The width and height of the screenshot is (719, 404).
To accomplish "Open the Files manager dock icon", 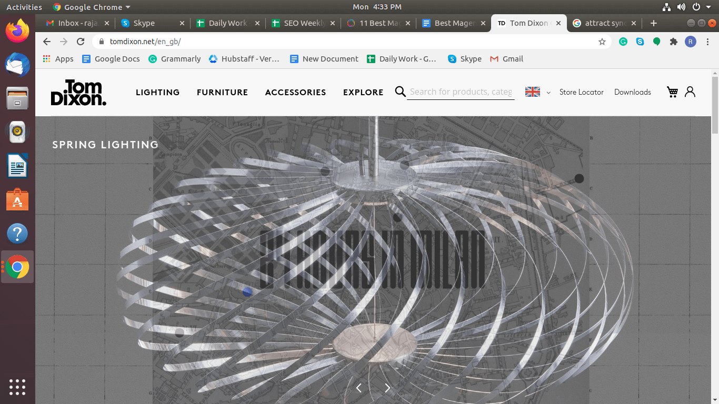I will tap(17, 98).
